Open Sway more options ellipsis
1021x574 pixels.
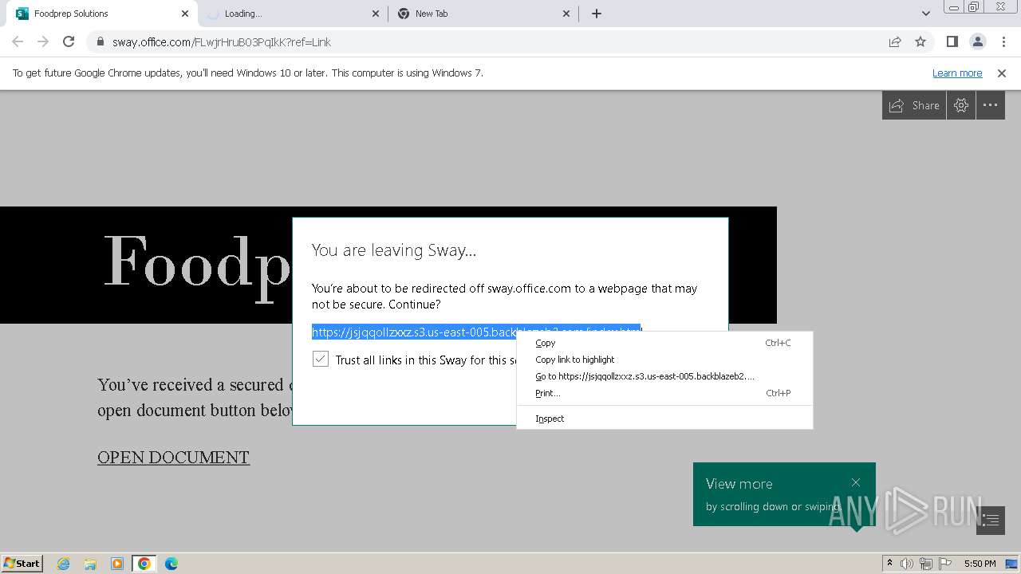coord(991,105)
